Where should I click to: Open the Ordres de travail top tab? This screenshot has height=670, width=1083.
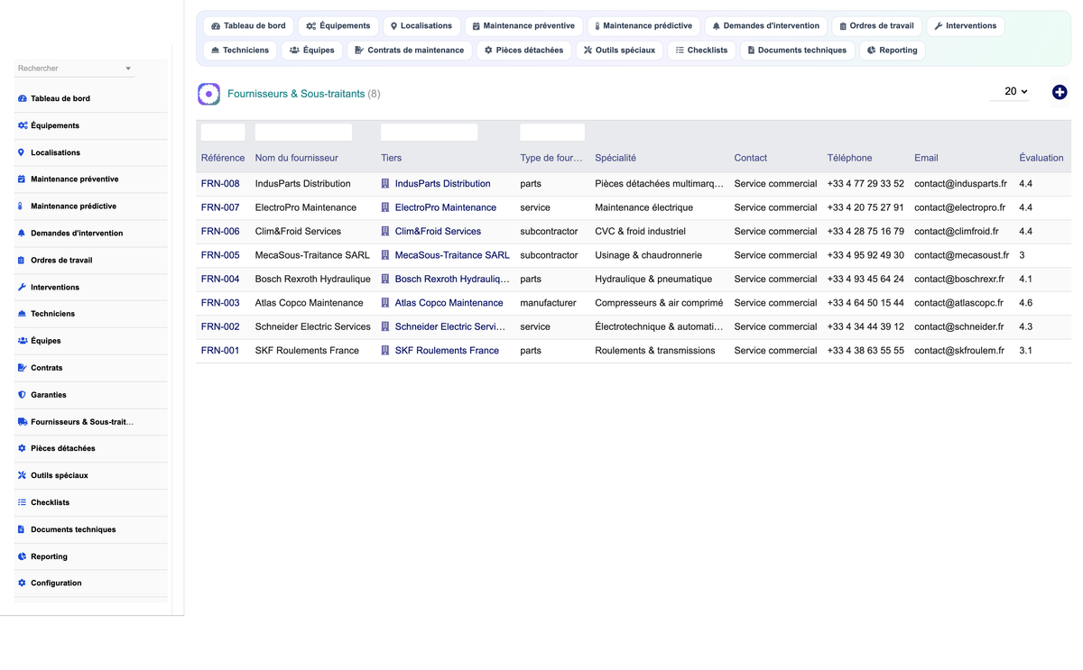click(x=876, y=26)
